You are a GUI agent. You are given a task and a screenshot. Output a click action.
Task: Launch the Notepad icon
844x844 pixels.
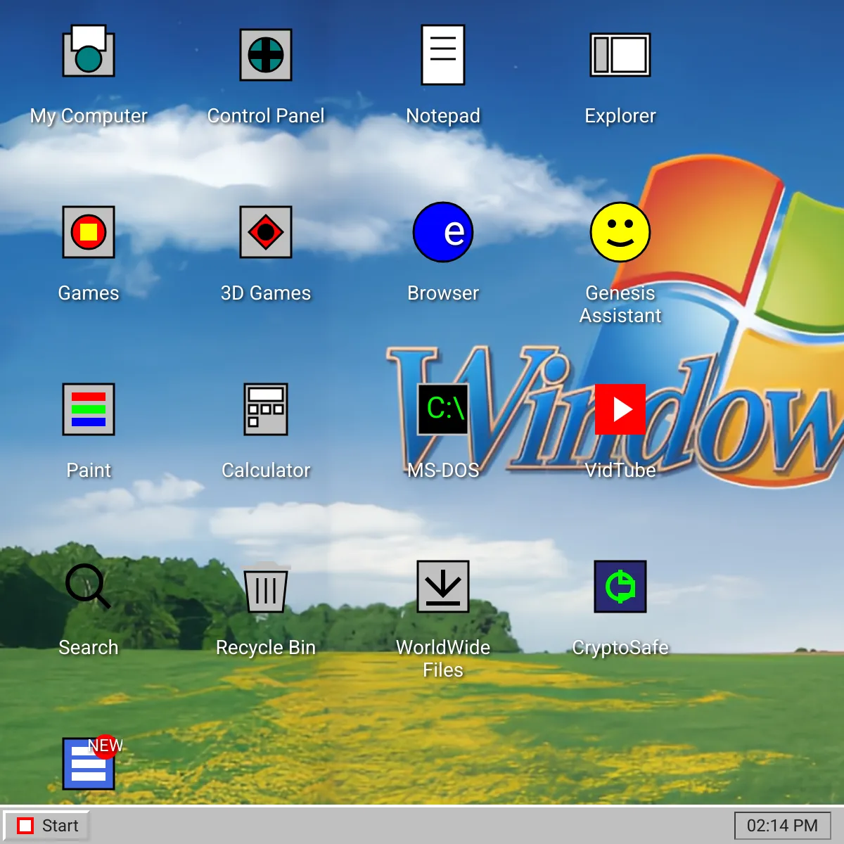(x=443, y=55)
